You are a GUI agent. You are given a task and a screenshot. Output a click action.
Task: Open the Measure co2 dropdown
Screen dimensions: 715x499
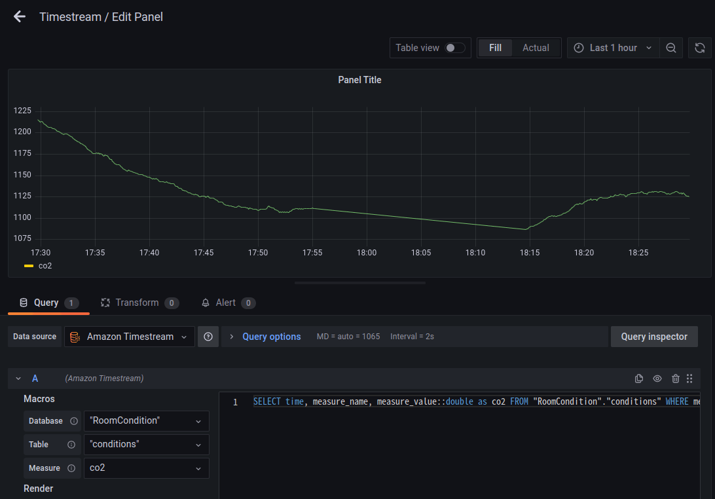[147, 468]
